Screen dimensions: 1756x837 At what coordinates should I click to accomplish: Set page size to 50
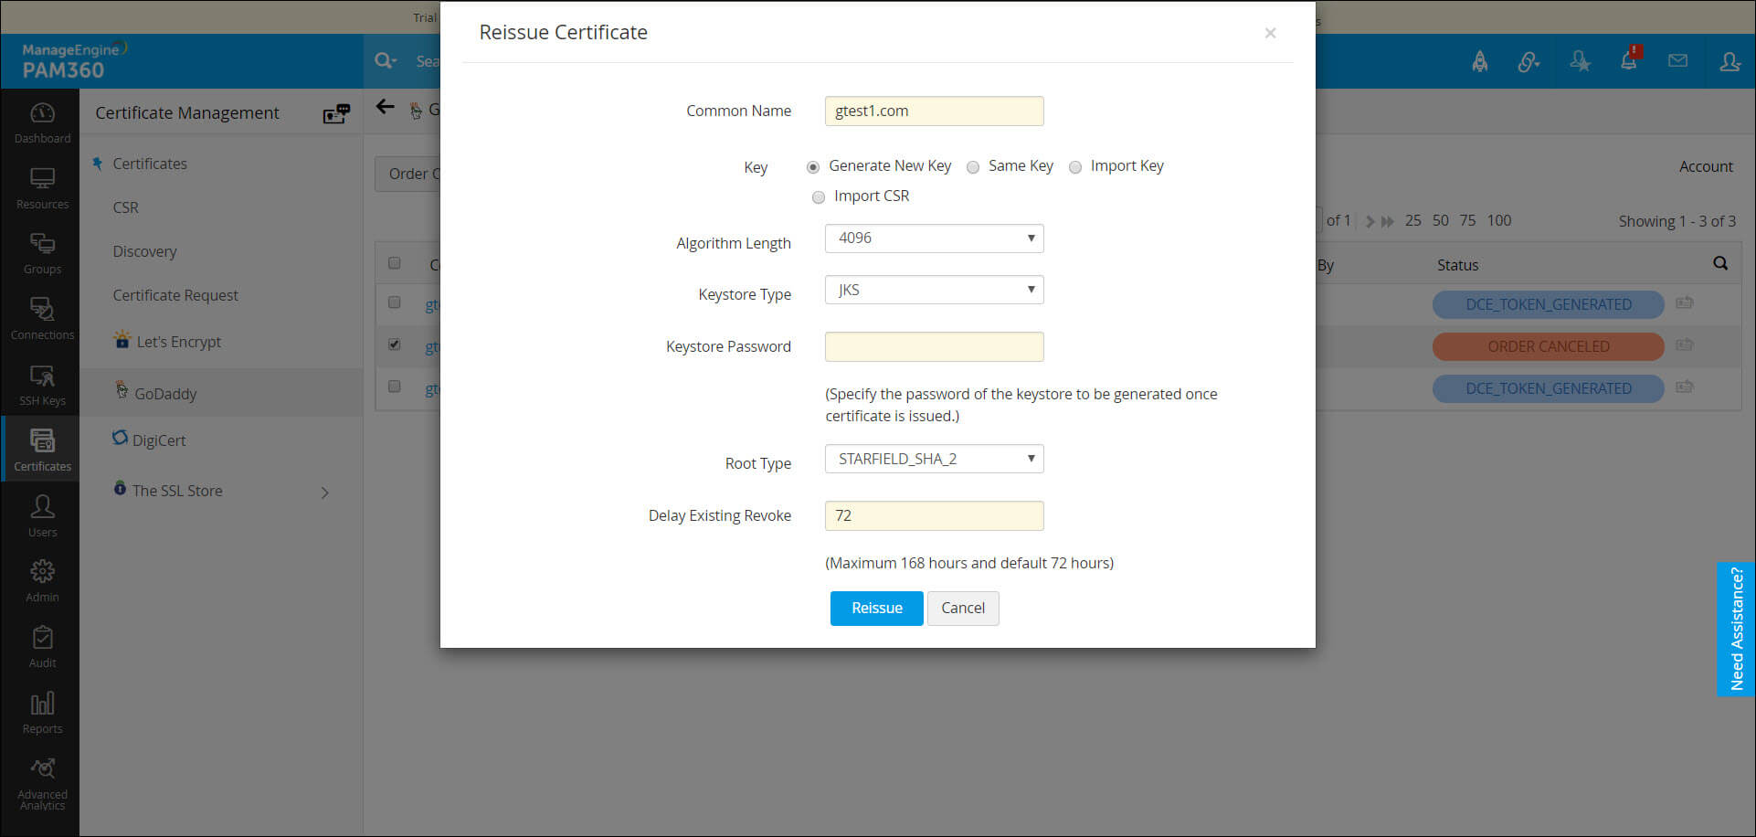point(1441,220)
